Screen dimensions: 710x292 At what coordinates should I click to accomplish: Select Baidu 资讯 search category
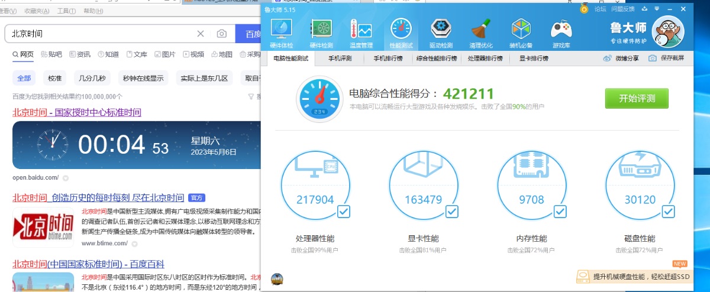[79, 54]
